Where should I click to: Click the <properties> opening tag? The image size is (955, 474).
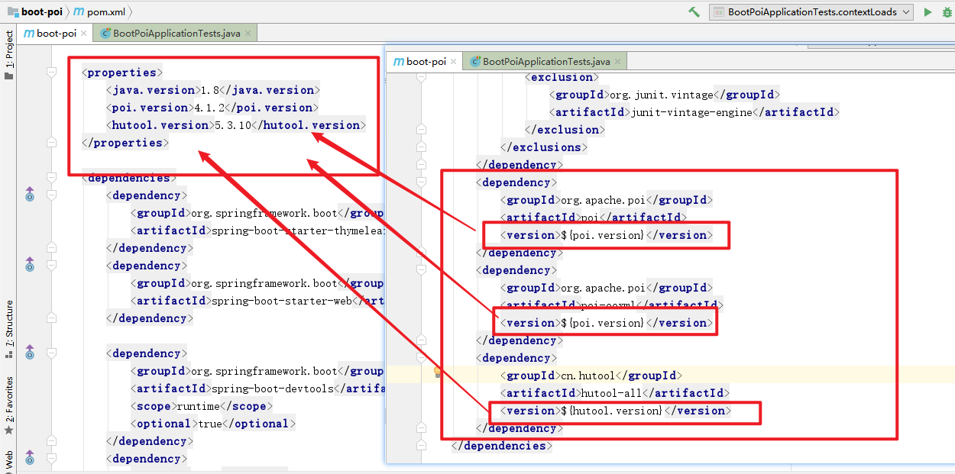click(x=122, y=73)
